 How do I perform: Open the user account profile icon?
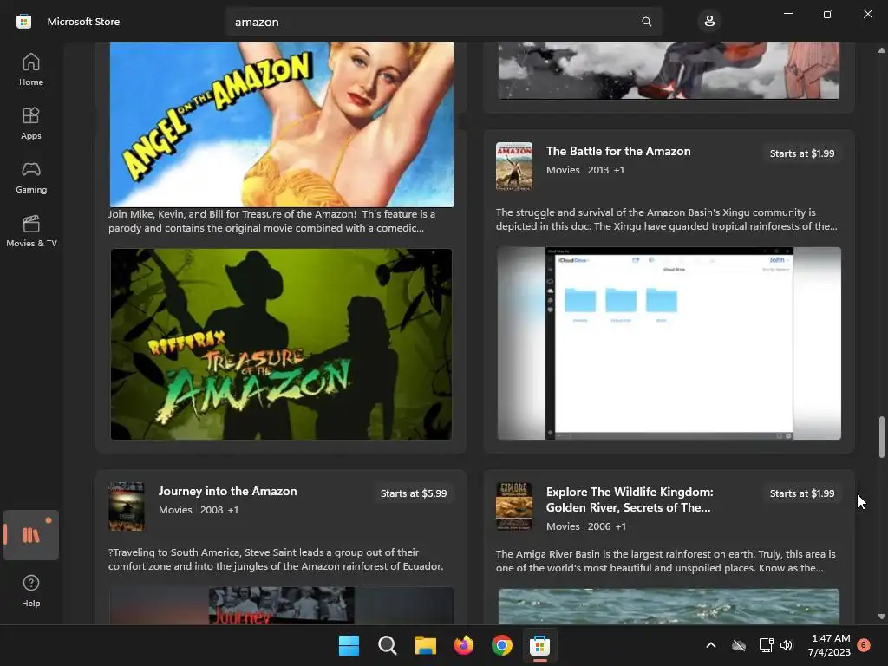709,22
